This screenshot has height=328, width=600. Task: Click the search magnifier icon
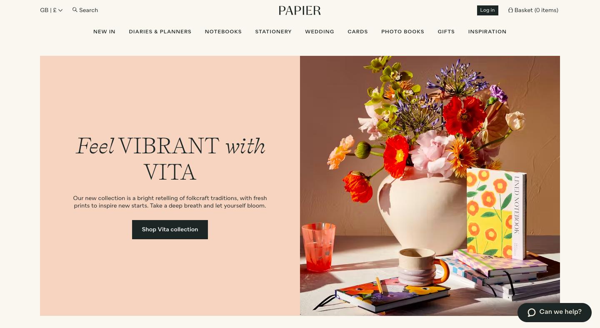click(75, 10)
